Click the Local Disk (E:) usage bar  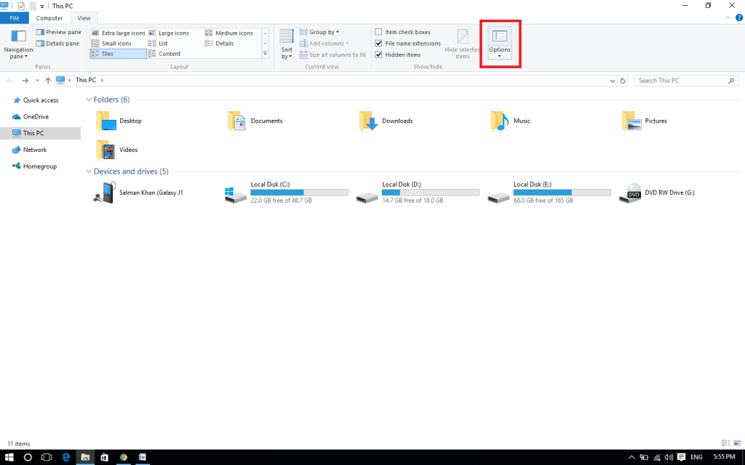pyautogui.click(x=562, y=193)
